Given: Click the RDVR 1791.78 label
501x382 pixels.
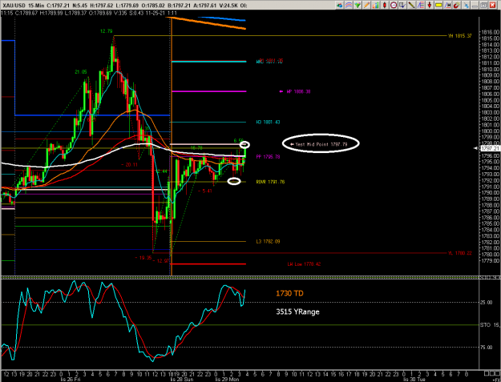Looking at the screenshot, I should coord(270,182).
